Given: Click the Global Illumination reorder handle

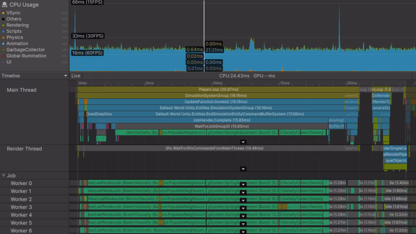Looking at the screenshot, I should tap(64, 56).
